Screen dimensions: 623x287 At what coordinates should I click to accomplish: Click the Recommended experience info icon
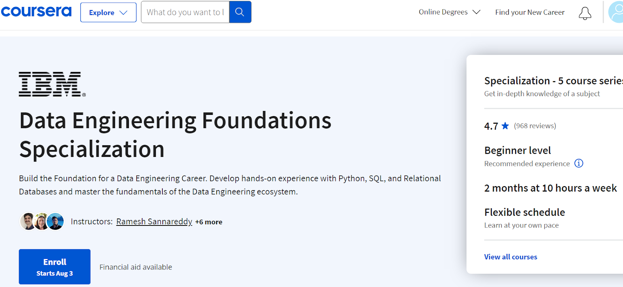click(579, 163)
